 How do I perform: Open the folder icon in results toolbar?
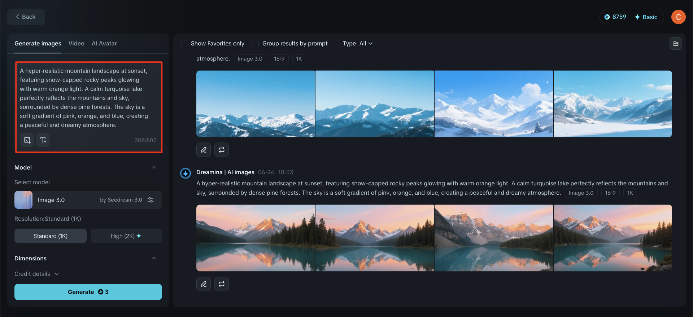coord(676,44)
